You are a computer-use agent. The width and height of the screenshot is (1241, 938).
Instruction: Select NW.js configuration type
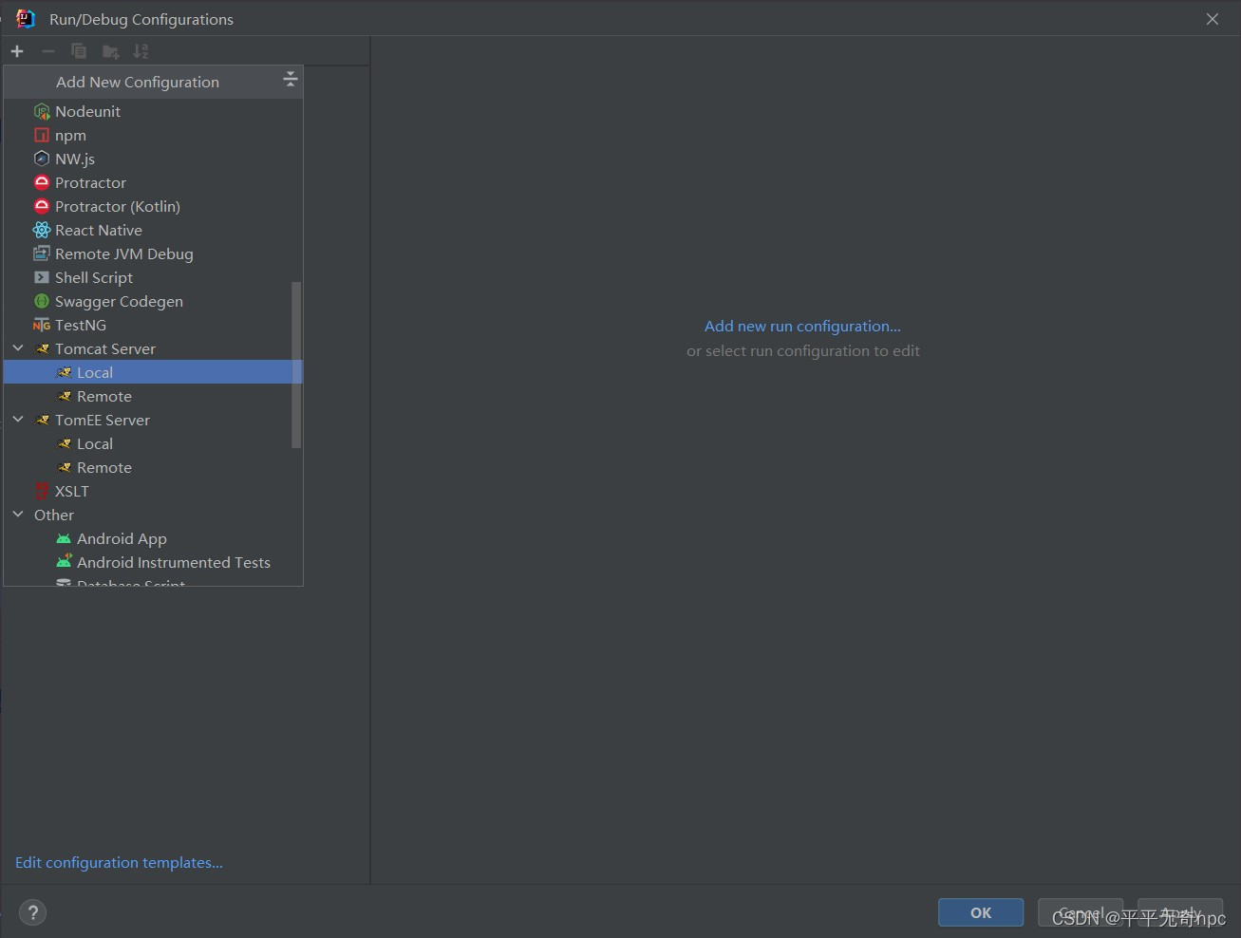click(153, 159)
